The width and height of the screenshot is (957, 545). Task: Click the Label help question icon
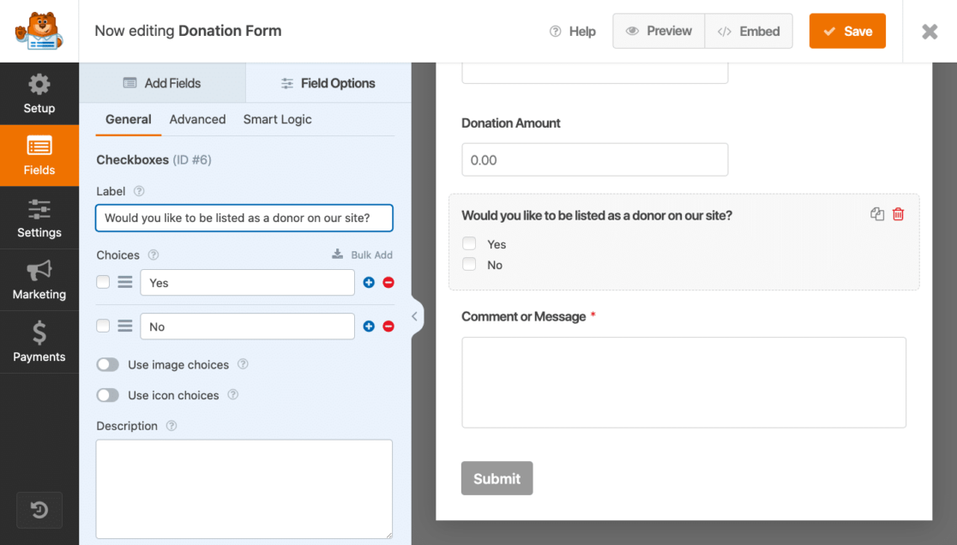(139, 191)
